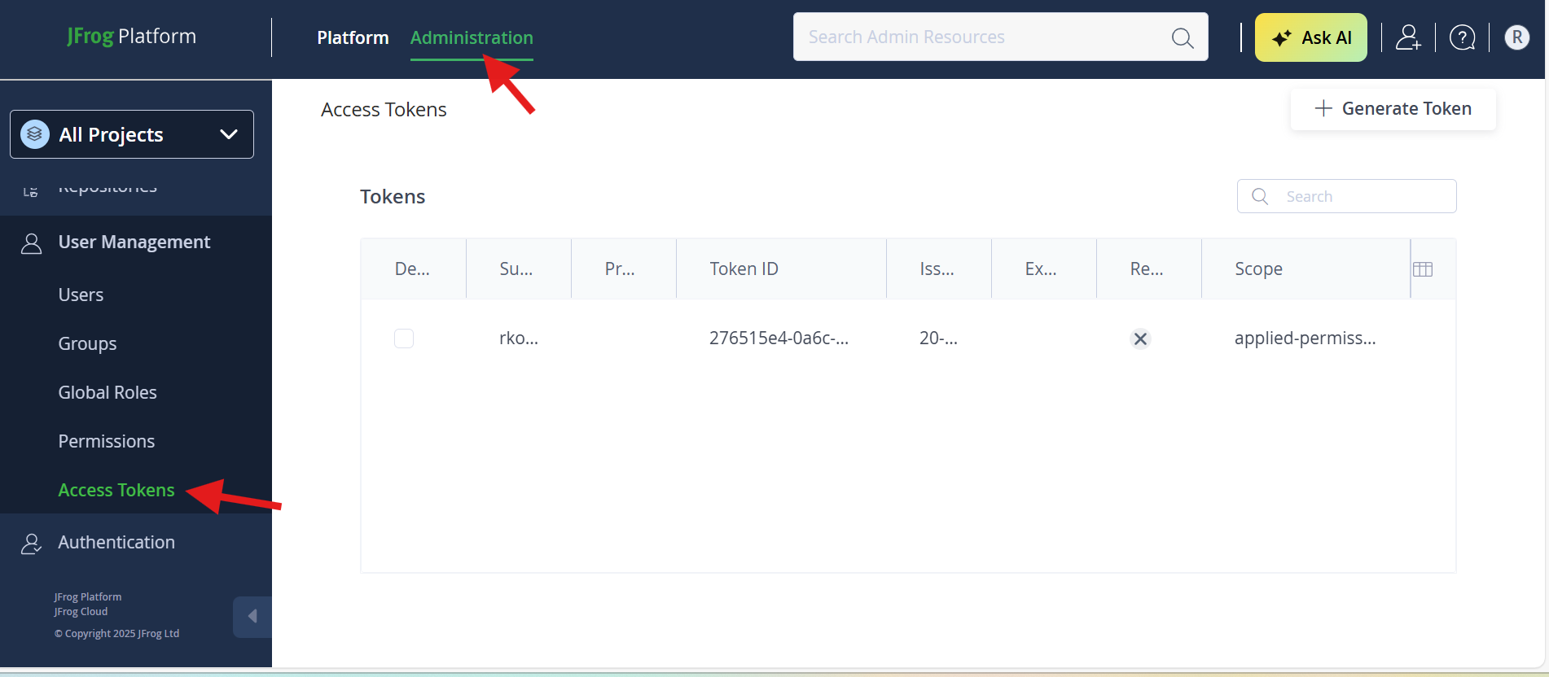The height and width of the screenshot is (677, 1549).
Task: Open the help question mark icon
Action: 1463,37
